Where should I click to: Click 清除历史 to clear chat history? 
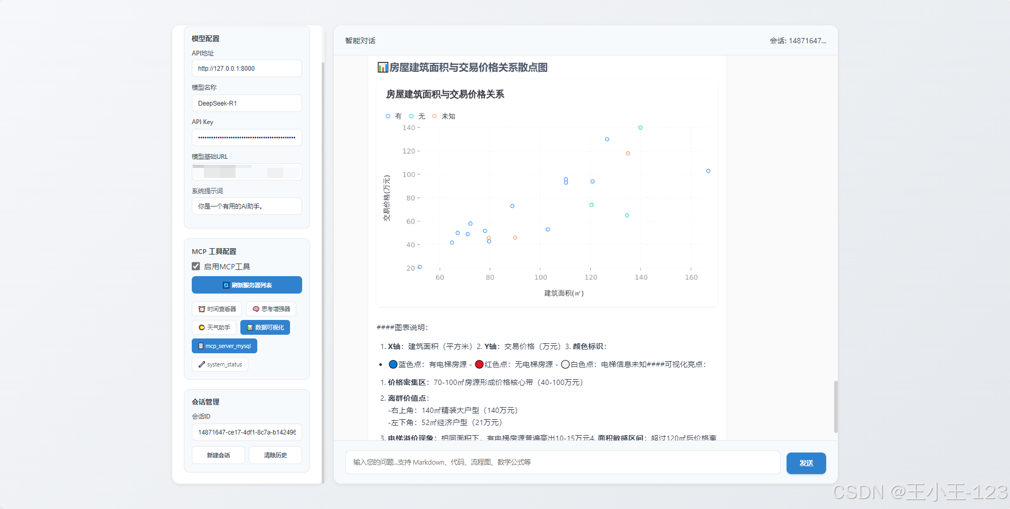point(275,455)
